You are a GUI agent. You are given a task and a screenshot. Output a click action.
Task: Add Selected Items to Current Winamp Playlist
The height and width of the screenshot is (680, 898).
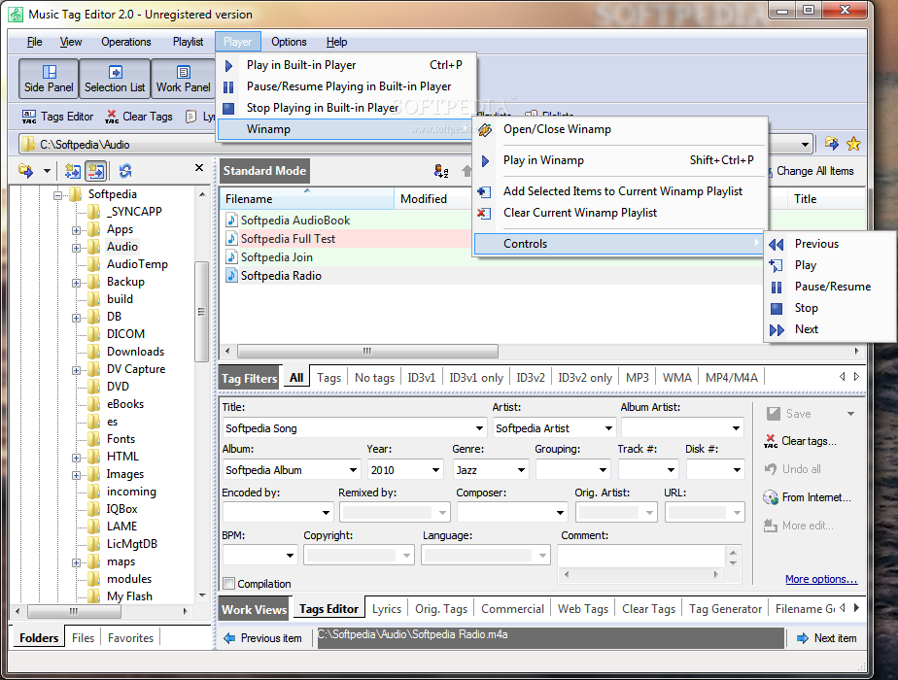pyautogui.click(x=620, y=191)
